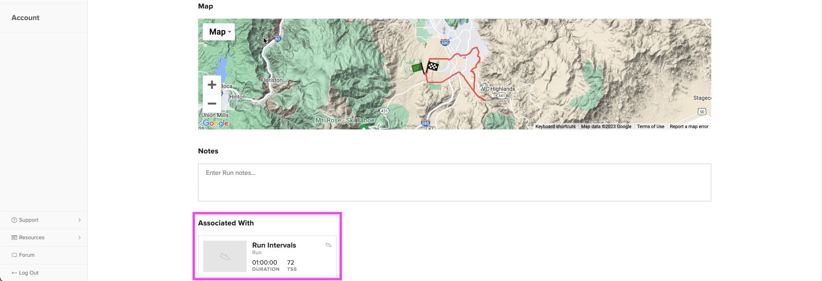822x281 pixels.
Task: Click the shoe icon on Run Intervals card
Action: click(x=329, y=245)
